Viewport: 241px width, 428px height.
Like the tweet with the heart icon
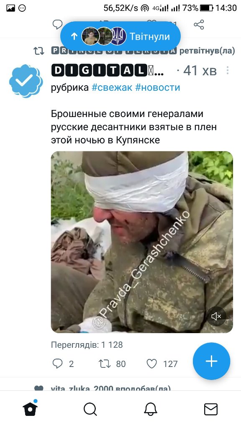click(x=151, y=364)
